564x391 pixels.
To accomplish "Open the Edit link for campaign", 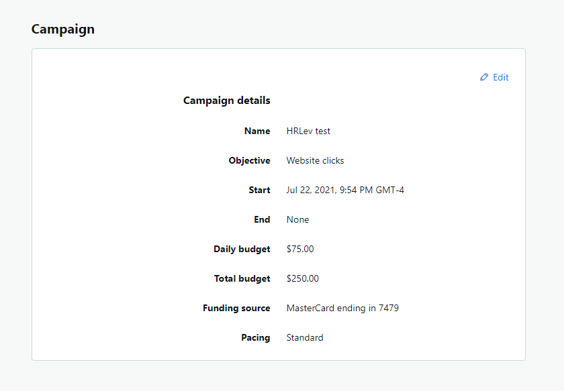I will pos(494,77).
